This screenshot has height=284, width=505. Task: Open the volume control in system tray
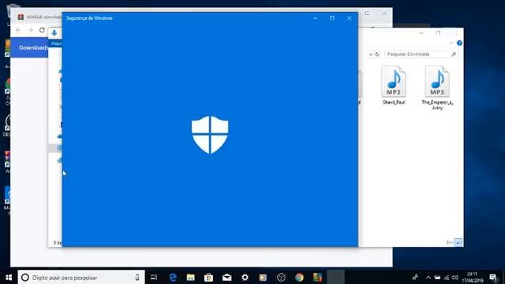tap(455, 277)
